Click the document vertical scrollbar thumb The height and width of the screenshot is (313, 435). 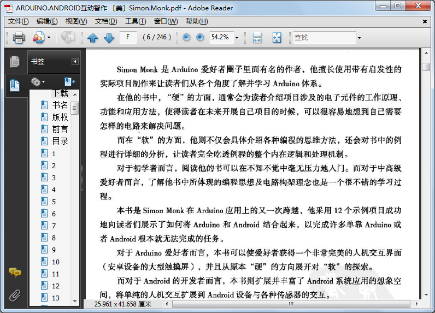[x=426, y=67]
